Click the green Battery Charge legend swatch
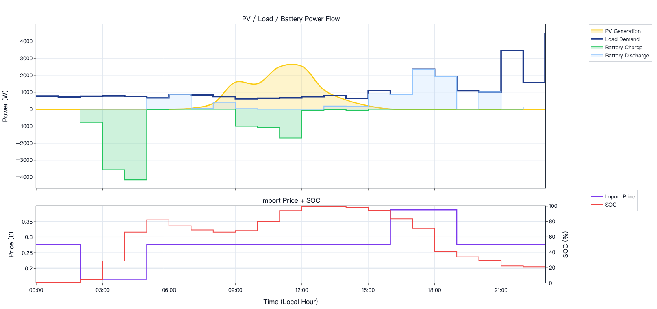 (597, 47)
